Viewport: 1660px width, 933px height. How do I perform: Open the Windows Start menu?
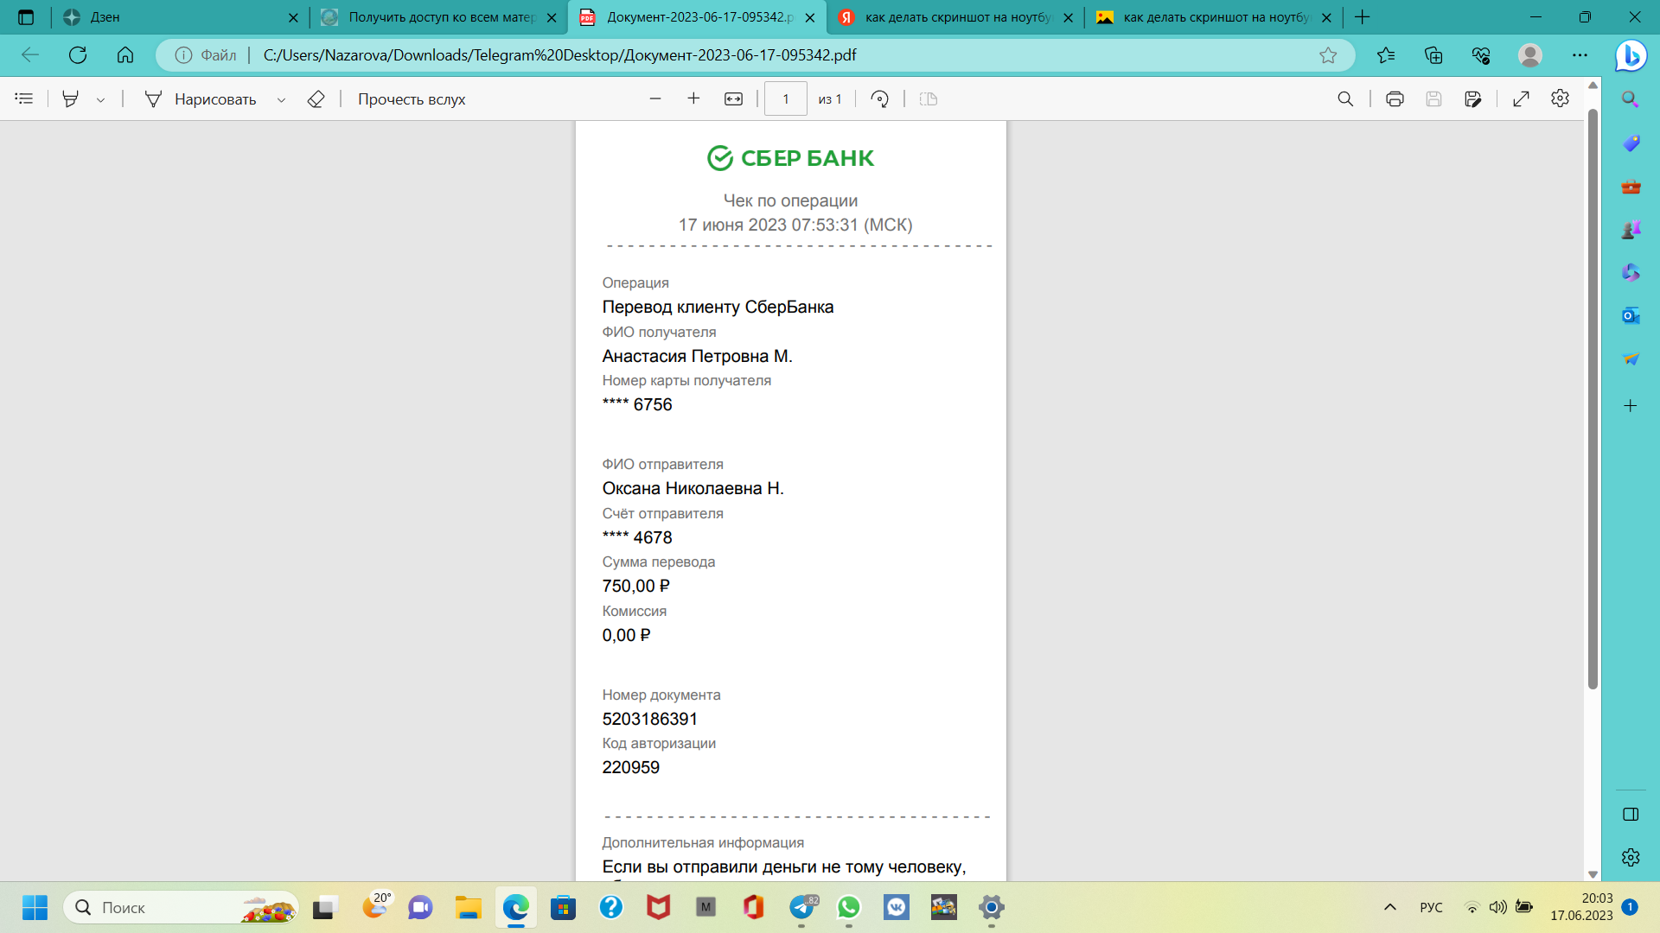coord(35,907)
